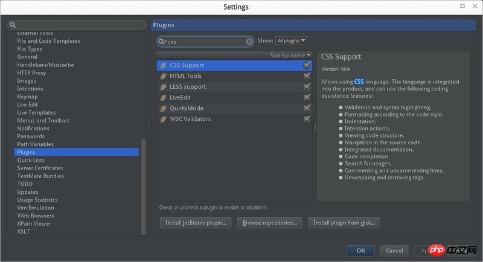The width and height of the screenshot is (483, 262).
Task: Select Handlebars/Mustache settings
Action: [x=45, y=65]
